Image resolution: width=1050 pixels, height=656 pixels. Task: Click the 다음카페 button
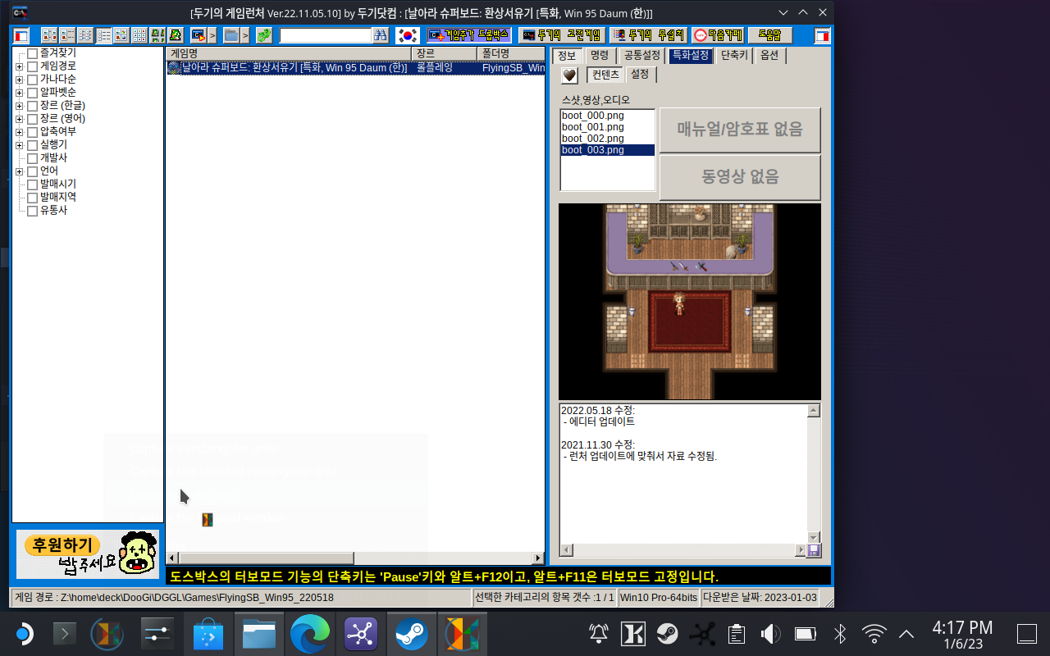pos(717,35)
